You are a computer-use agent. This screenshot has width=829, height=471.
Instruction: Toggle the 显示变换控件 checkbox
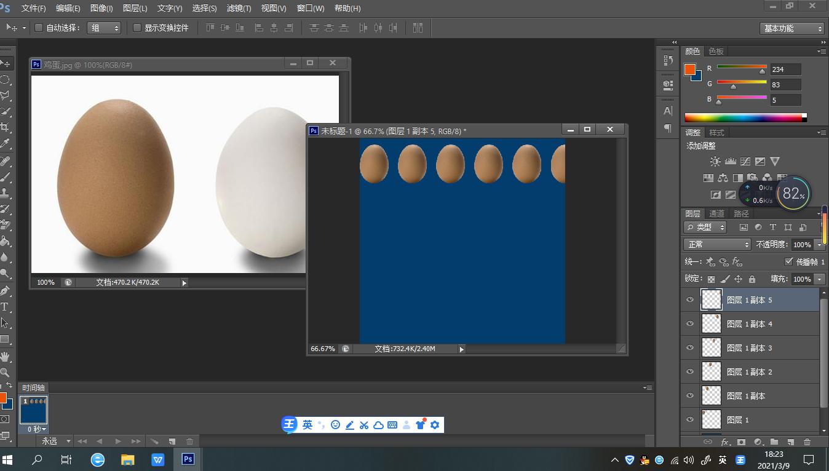[137, 28]
